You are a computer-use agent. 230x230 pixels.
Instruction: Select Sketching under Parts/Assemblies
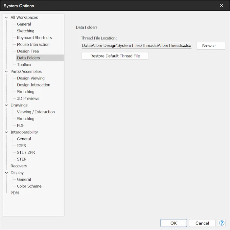point(26,92)
